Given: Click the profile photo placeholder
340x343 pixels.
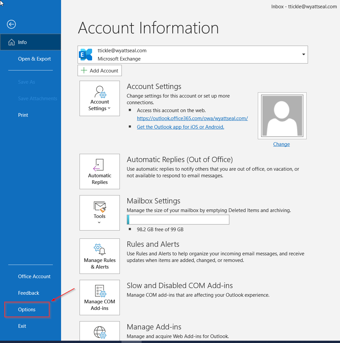Looking at the screenshot, I should click(282, 115).
